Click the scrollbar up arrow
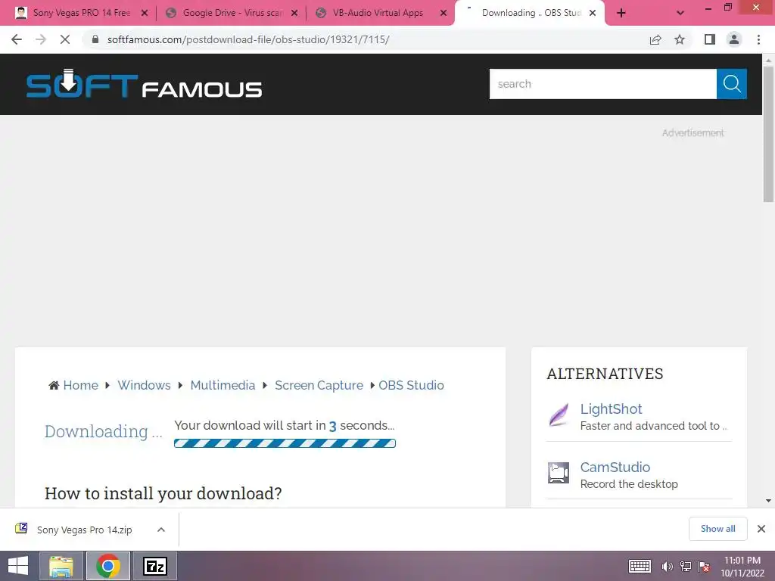The image size is (775, 581). pyautogui.click(x=768, y=60)
